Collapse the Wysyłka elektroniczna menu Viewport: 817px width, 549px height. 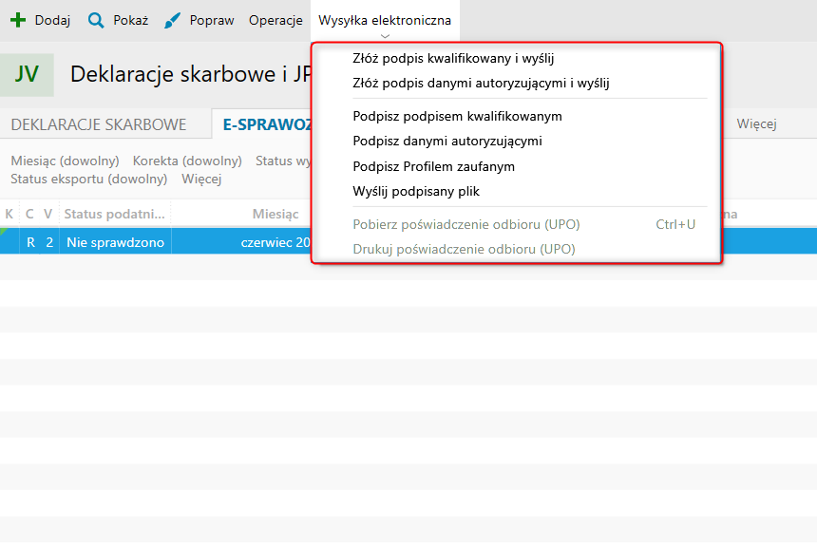coord(385,20)
